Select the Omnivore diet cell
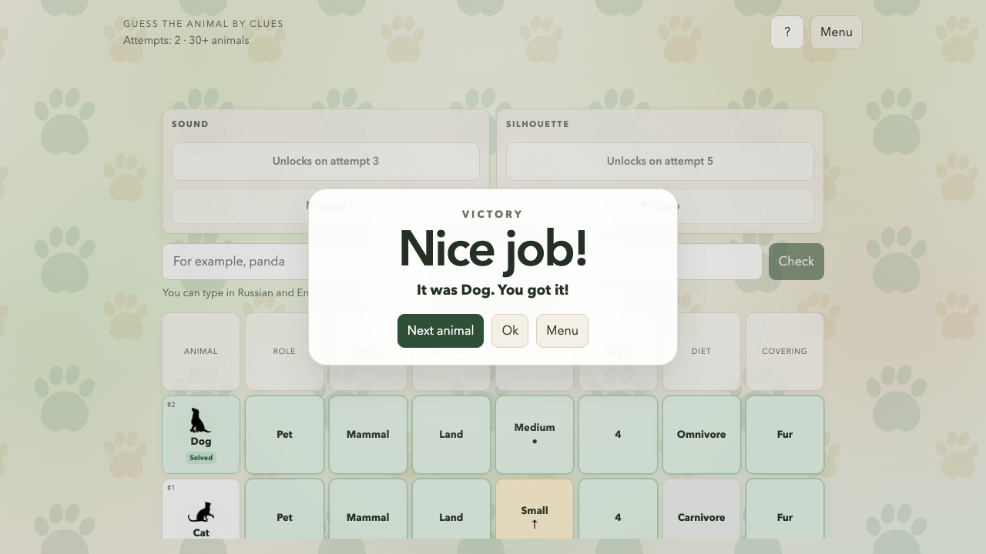 pyautogui.click(x=701, y=435)
